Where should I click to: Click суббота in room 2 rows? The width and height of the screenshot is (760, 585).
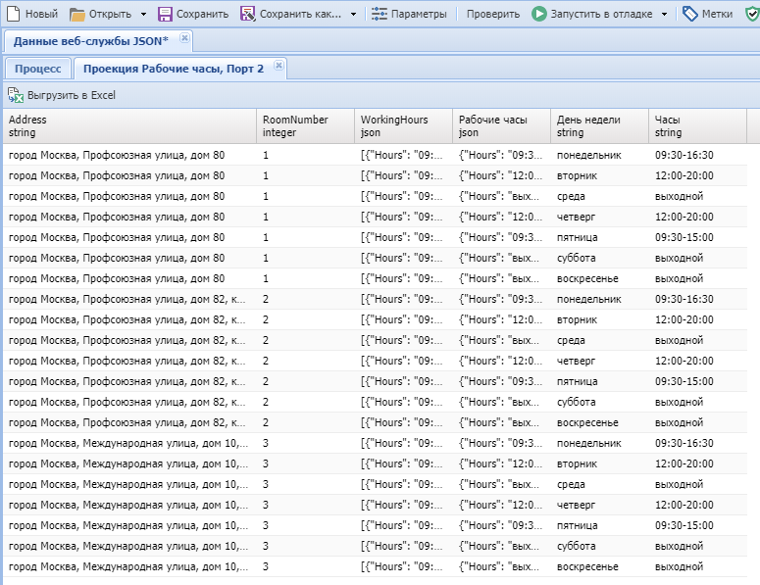pos(577,402)
